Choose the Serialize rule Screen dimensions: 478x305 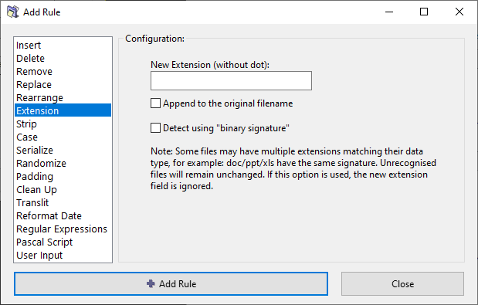point(63,150)
